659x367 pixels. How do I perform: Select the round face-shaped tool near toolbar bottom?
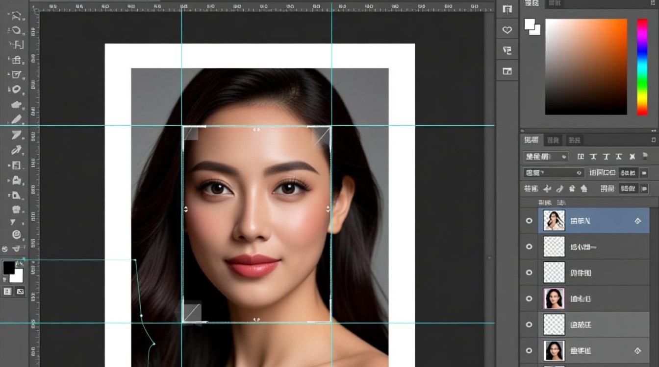[x=16, y=234]
